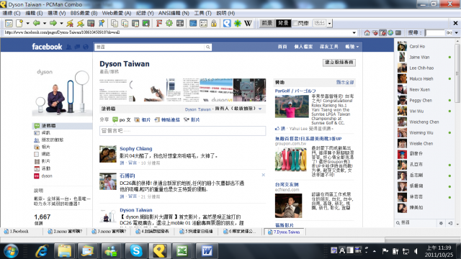Click the toolbar search input field
461x259 pixels.
pyautogui.click(x=434, y=32)
